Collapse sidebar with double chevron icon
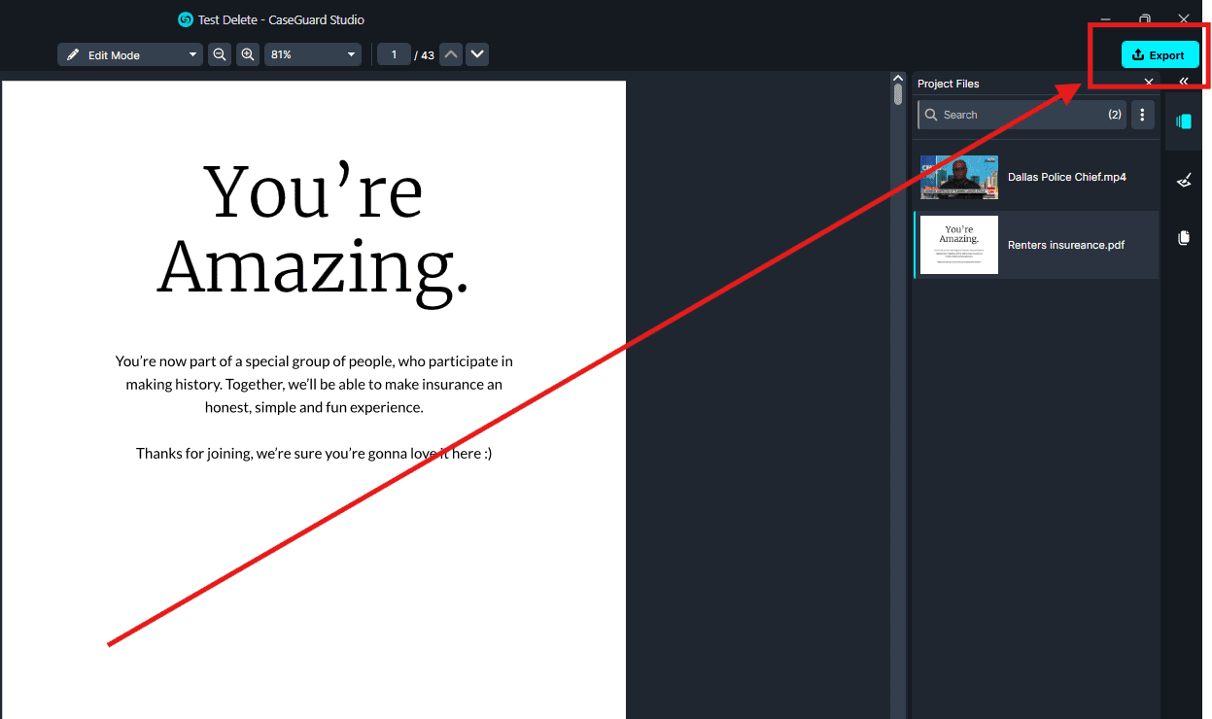Image resolution: width=1212 pixels, height=719 pixels. click(1183, 83)
